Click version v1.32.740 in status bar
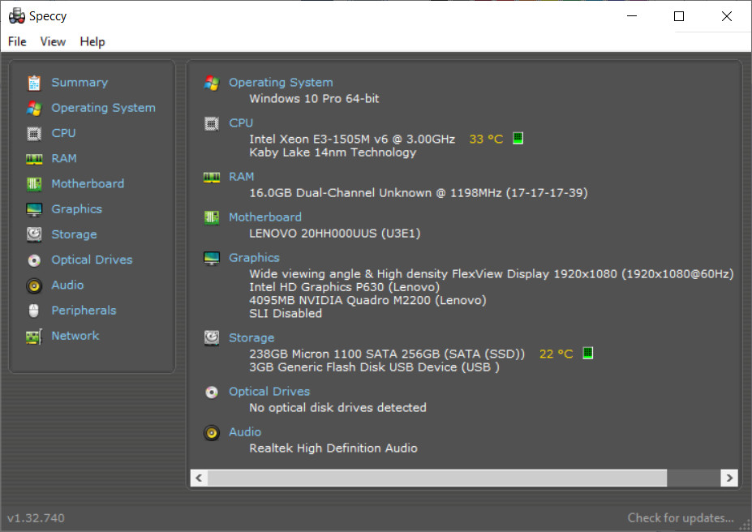 (36, 518)
